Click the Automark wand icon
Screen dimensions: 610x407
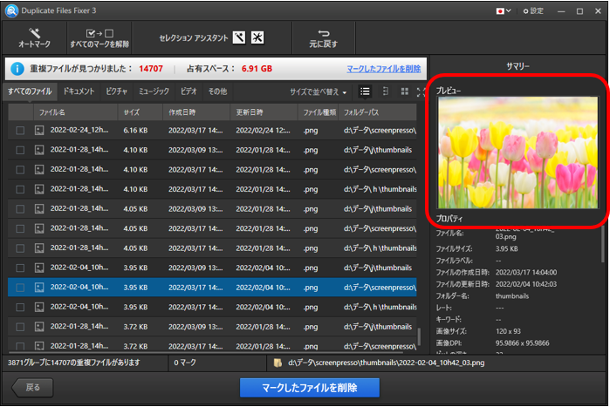(x=34, y=33)
